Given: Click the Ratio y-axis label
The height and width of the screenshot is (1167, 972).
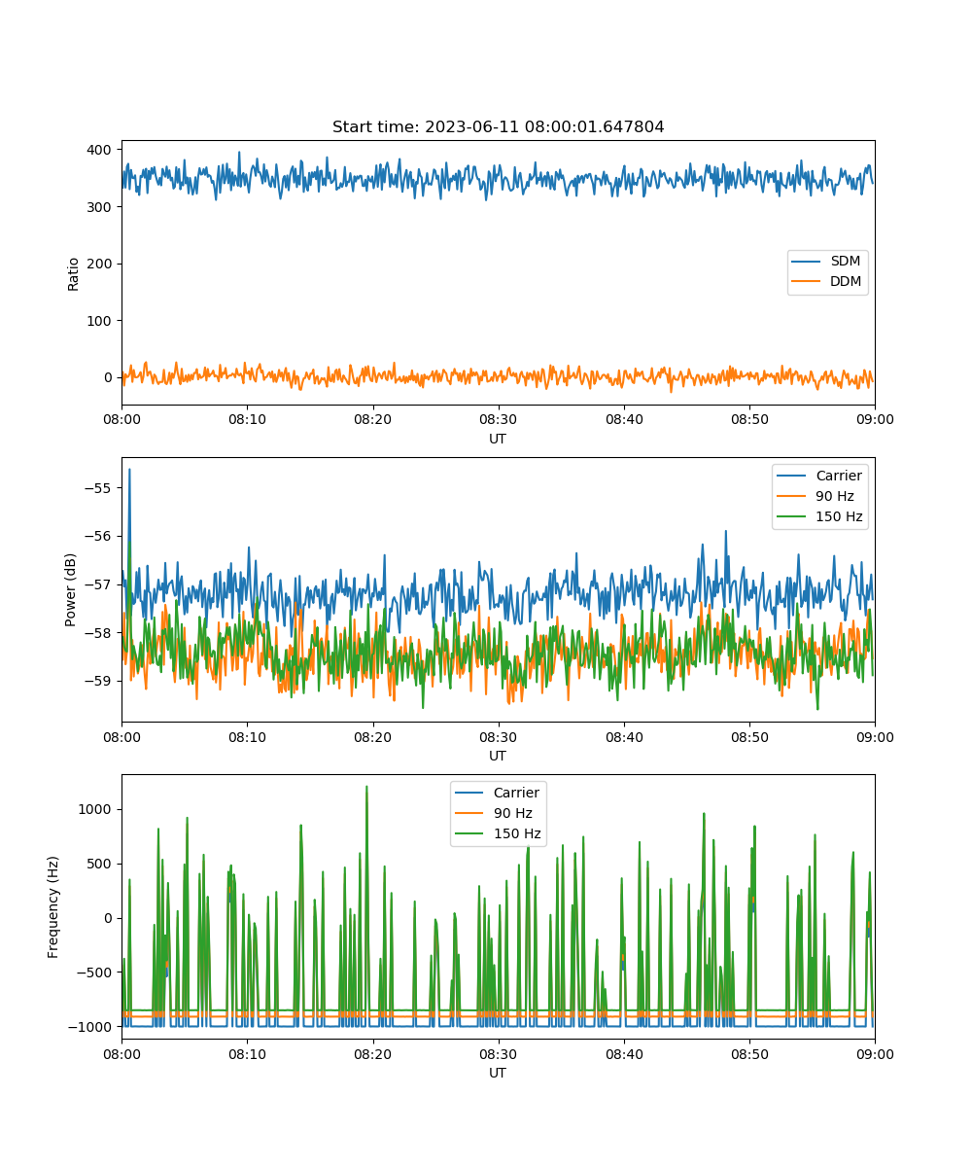Looking at the screenshot, I should (x=74, y=273).
